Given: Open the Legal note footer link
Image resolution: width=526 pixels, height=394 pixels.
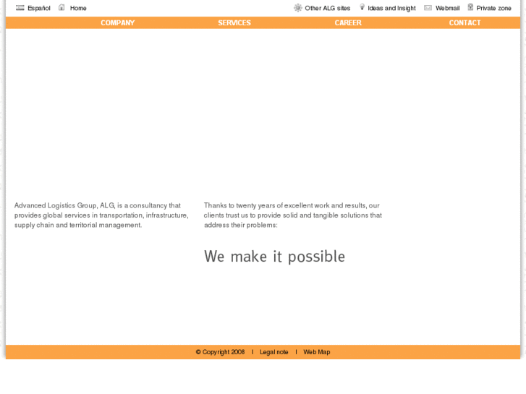Looking at the screenshot, I should (273, 352).
